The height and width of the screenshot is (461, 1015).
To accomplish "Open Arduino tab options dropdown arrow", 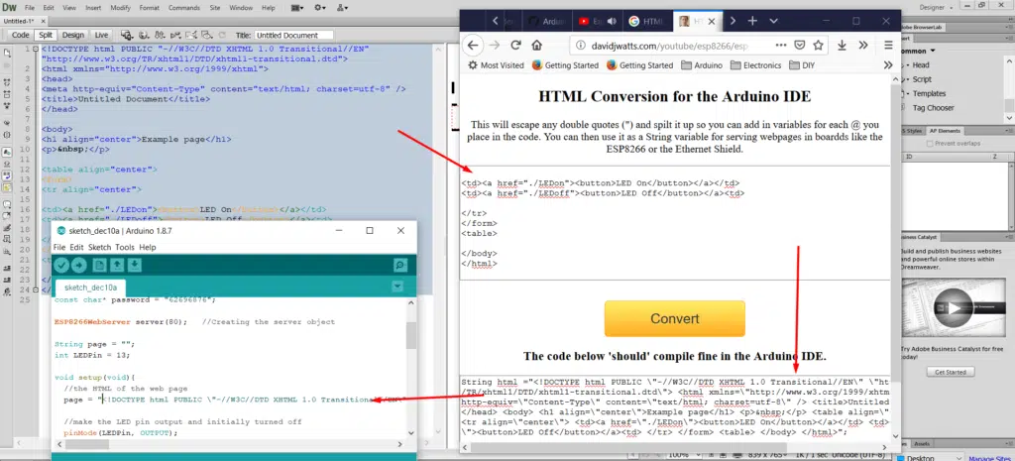I will click(397, 287).
